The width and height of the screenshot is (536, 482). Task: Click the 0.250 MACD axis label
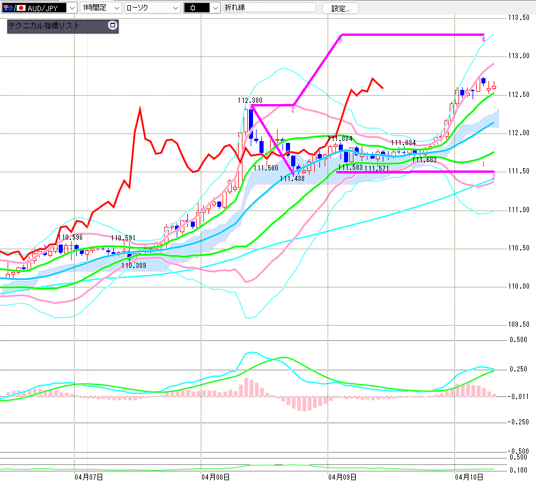pyautogui.click(x=518, y=369)
